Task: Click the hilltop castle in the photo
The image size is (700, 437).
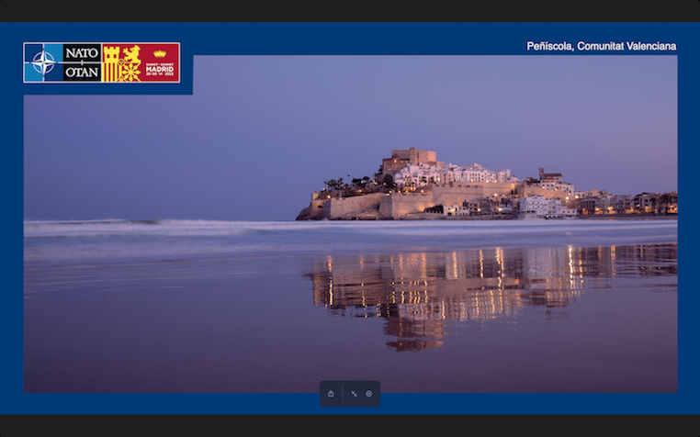Action: (x=410, y=157)
